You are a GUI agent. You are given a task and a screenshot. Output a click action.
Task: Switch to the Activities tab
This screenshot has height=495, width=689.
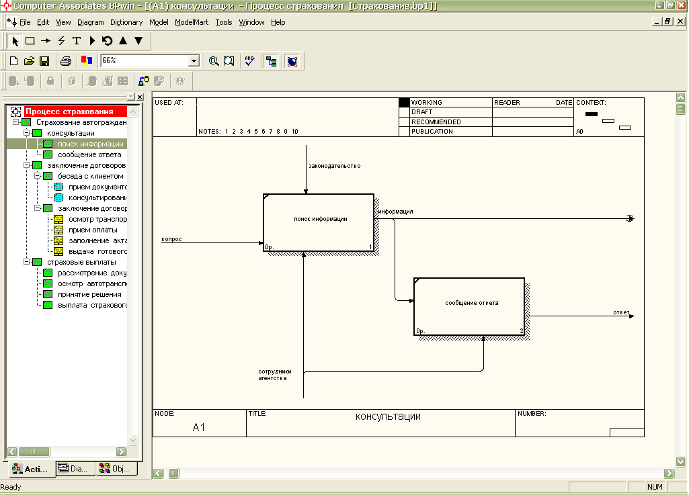pyautogui.click(x=31, y=469)
